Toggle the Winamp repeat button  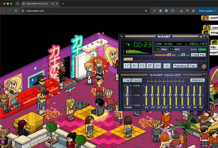click(x=193, y=66)
